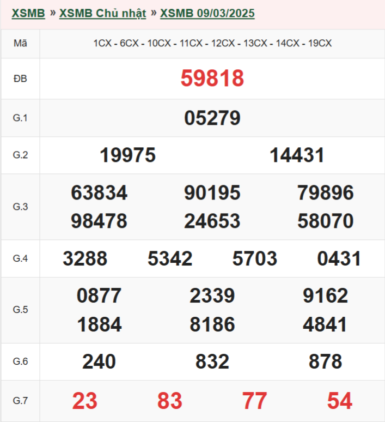Click second prize number 19975
Screen dimensions: 385x422
click(128, 155)
